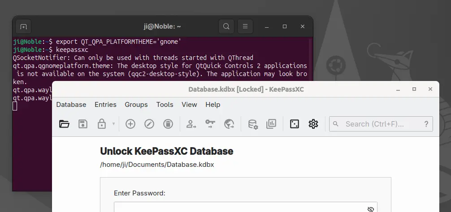Click the search help question mark
Image resolution: width=451 pixels, height=212 pixels.
426,124
